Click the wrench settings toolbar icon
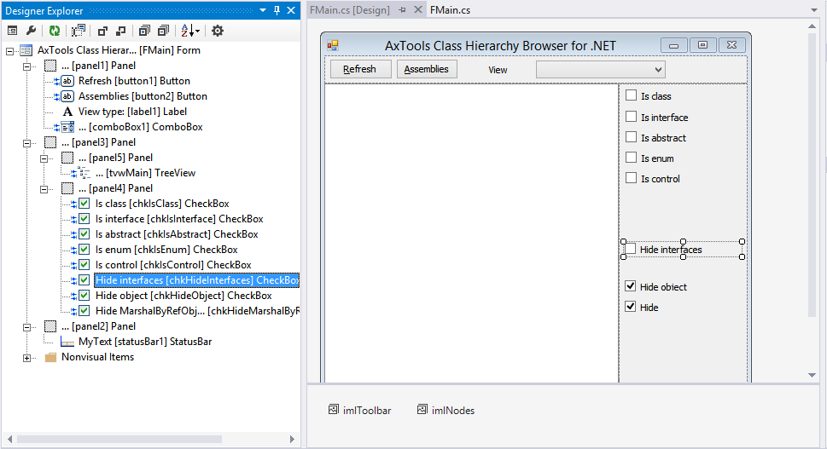The width and height of the screenshot is (827, 449). tap(31, 31)
